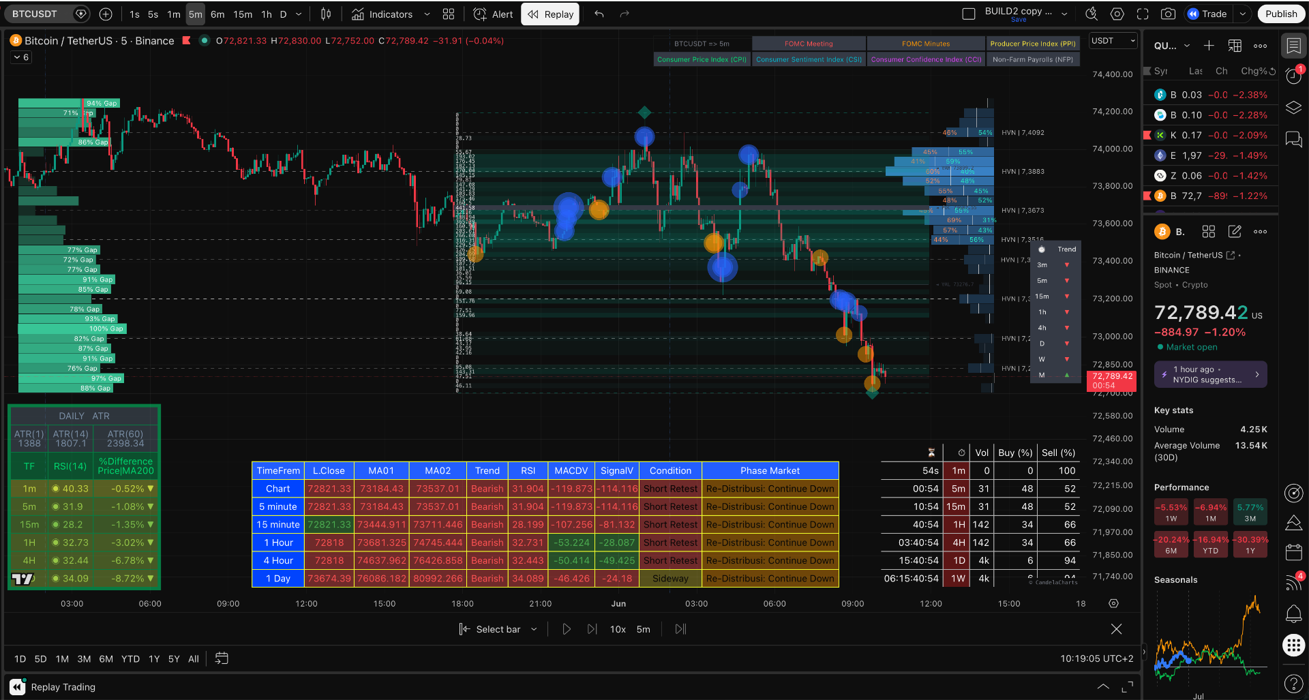
Task: Toggle the FOMC Minutes event label
Action: (925, 44)
